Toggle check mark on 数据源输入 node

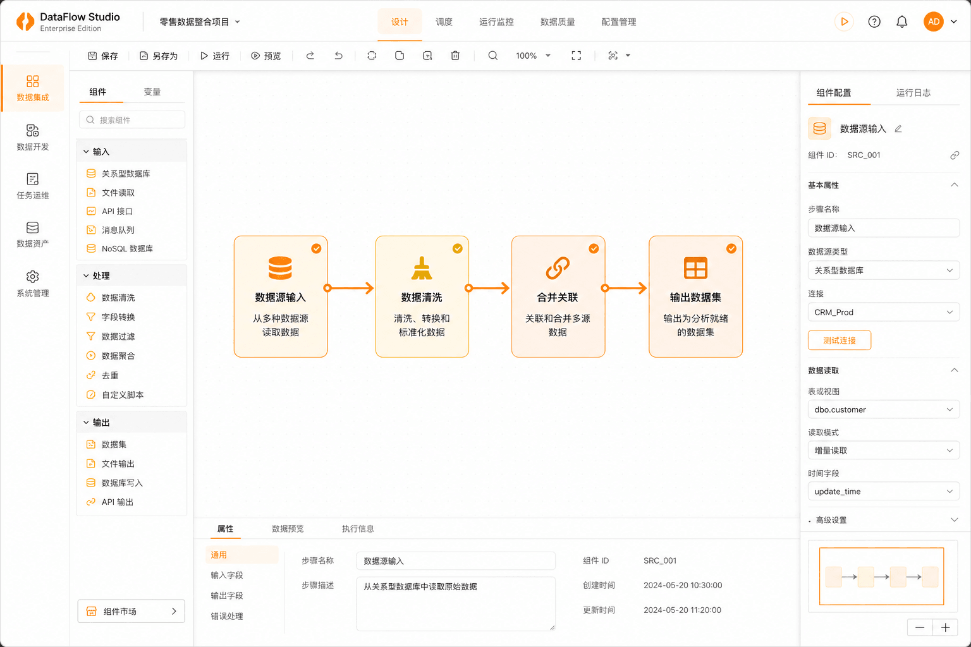(x=316, y=248)
